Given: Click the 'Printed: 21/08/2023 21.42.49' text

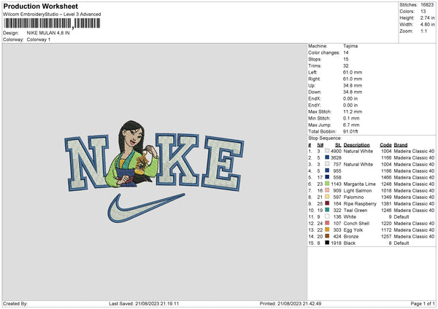Looking at the screenshot, I should (291, 303).
